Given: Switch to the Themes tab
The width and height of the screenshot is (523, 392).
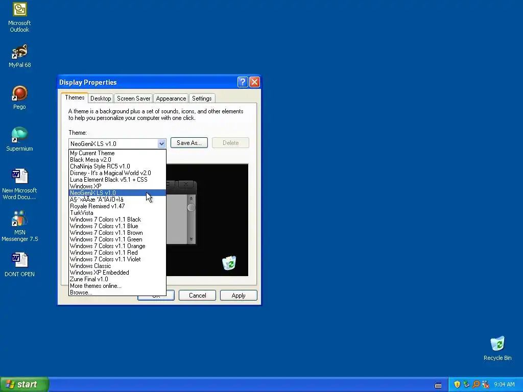Looking at the screenshot, I should click(75, 97).
